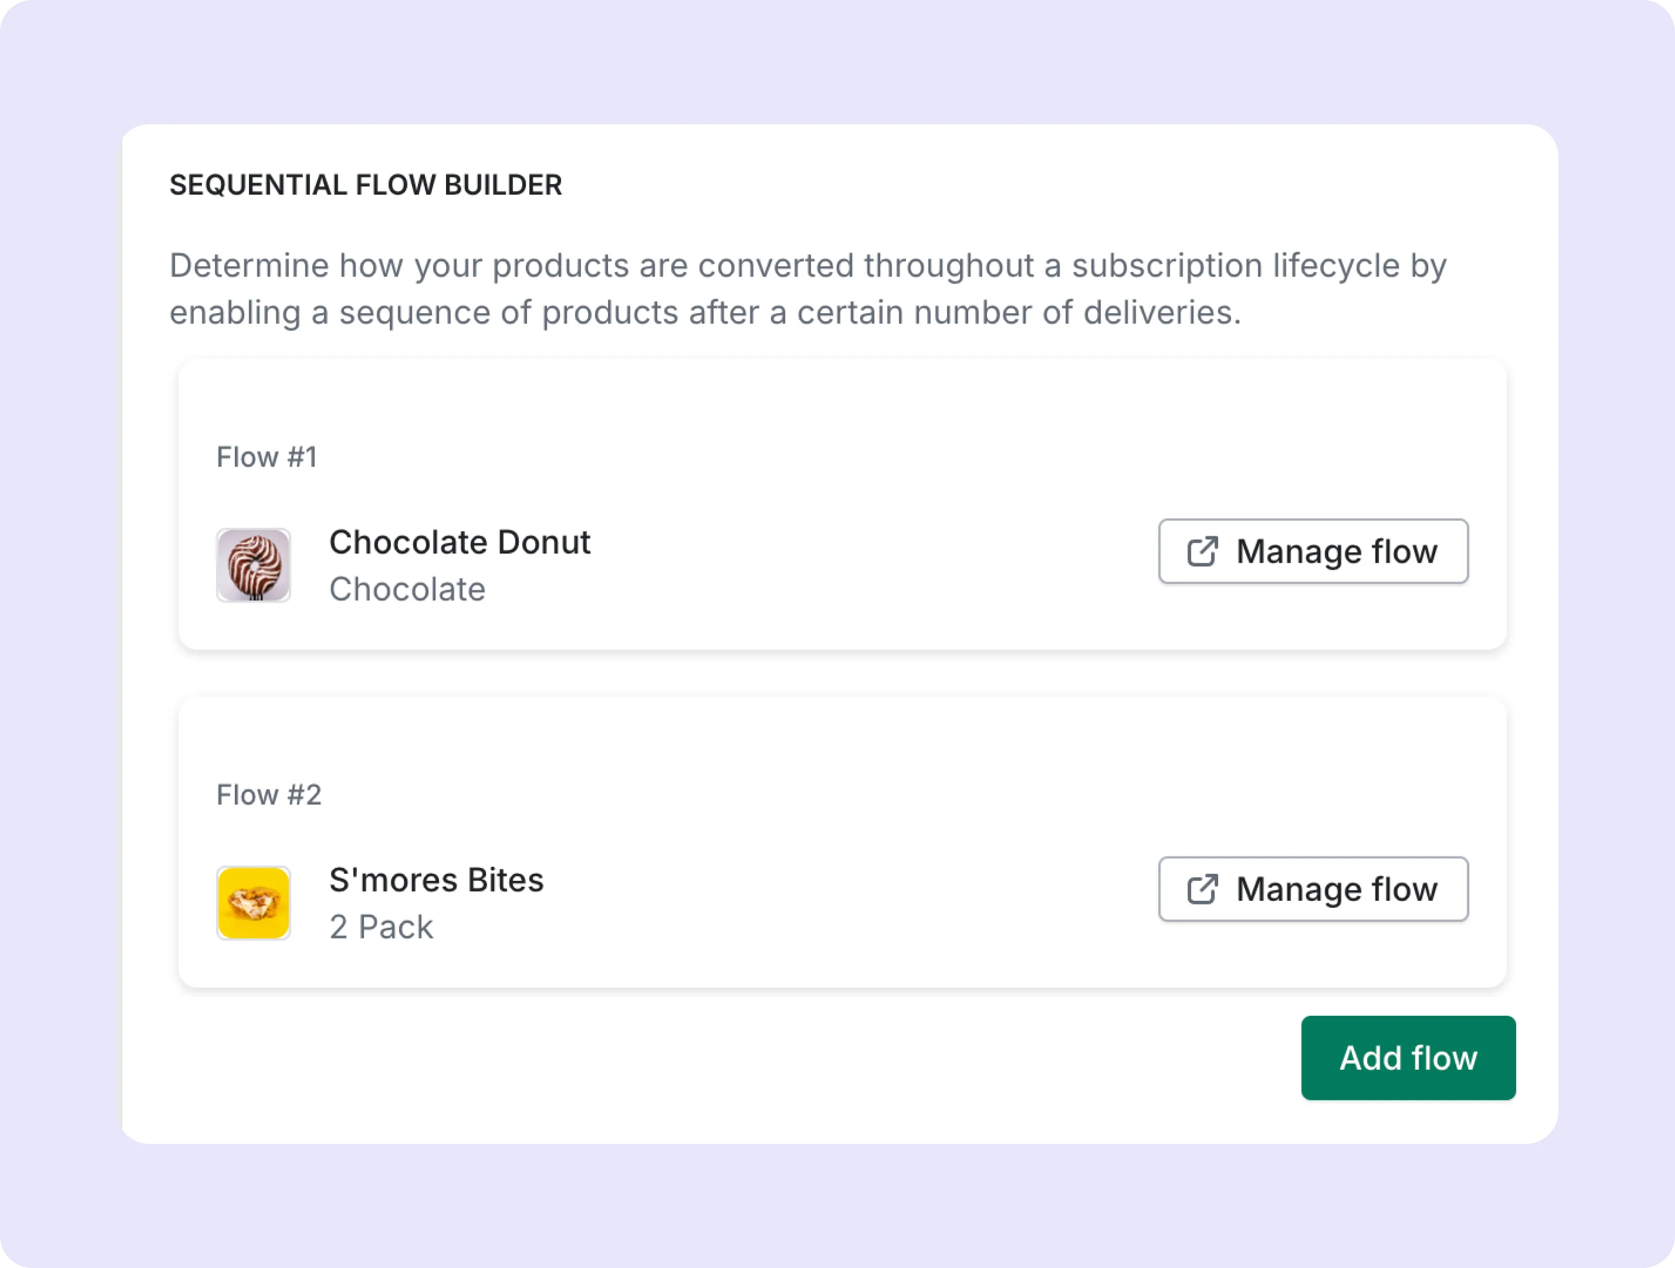Click the green Add flow button

tap(1408, 1057)
